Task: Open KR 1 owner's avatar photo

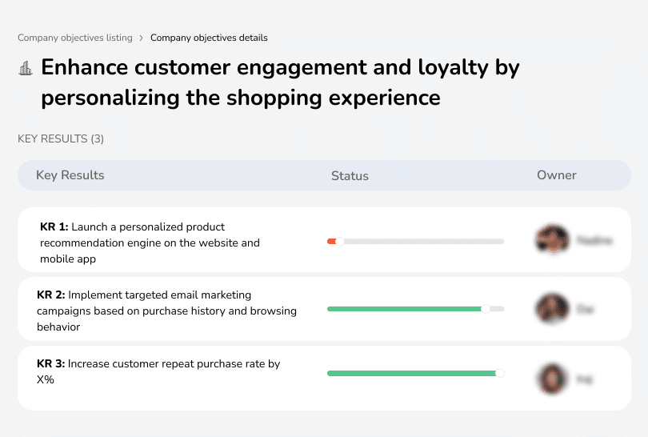Action: pyautogui.click(x=551, y=239)
